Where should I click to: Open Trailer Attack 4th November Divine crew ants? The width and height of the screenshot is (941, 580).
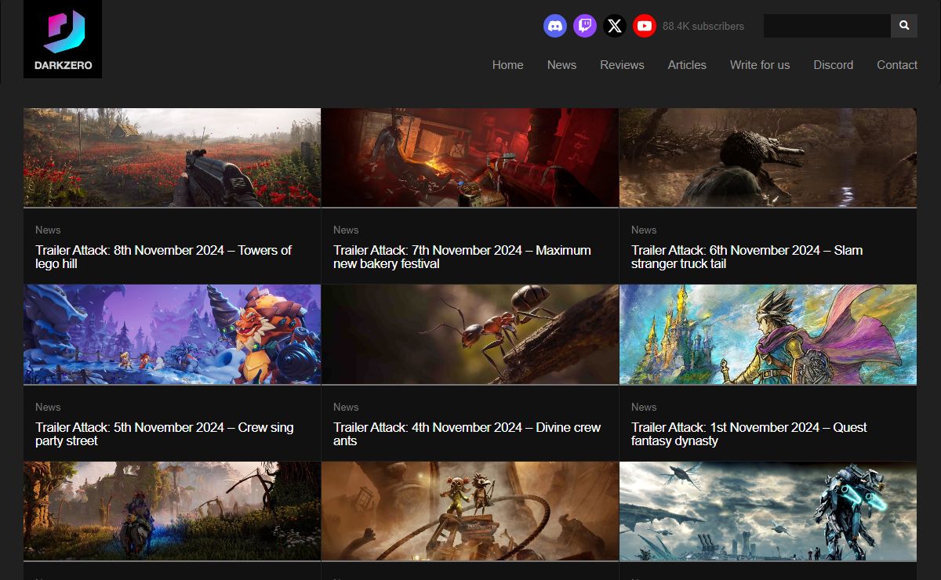[467, 434]
